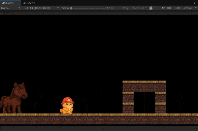Open the Full HD (1920x1080) resolution dropdown
The width and height of the screenshot is (198, 131).
[x=41, y=8]
